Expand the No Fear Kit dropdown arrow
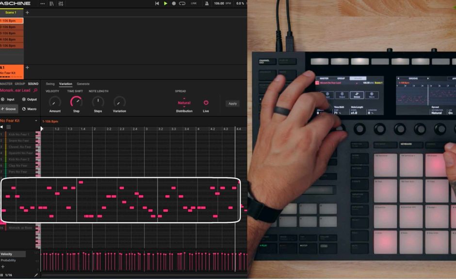Viewport: 456px width, 279px height. click(36, 121)
